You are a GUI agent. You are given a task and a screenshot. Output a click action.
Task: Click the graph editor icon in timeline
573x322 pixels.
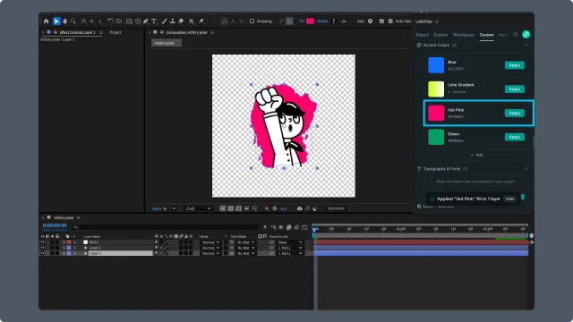point(304,227)
